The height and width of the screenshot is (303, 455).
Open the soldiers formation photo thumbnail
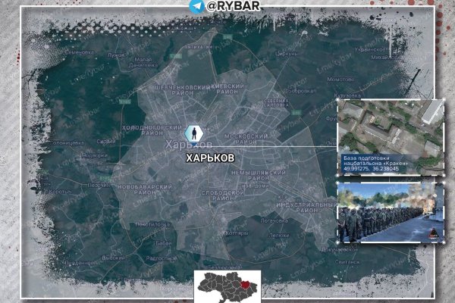click(x=390, y=212)
